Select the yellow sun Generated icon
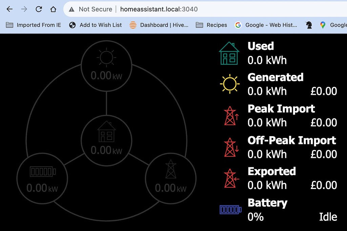The height and width of the screenshot is (231, 347). point(230,84)
